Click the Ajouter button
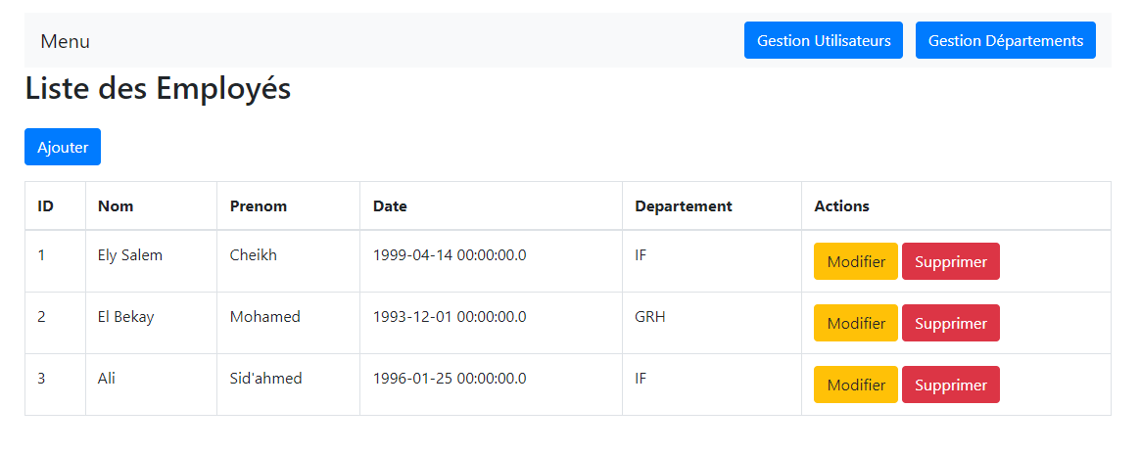The image size is (1140, 453). tap(63, 148)
